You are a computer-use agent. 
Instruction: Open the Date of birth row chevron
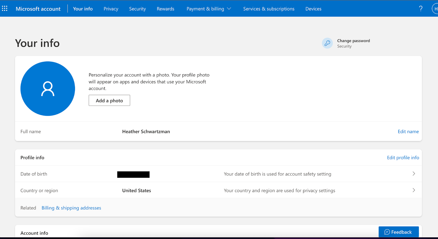(x=414, y=174)
